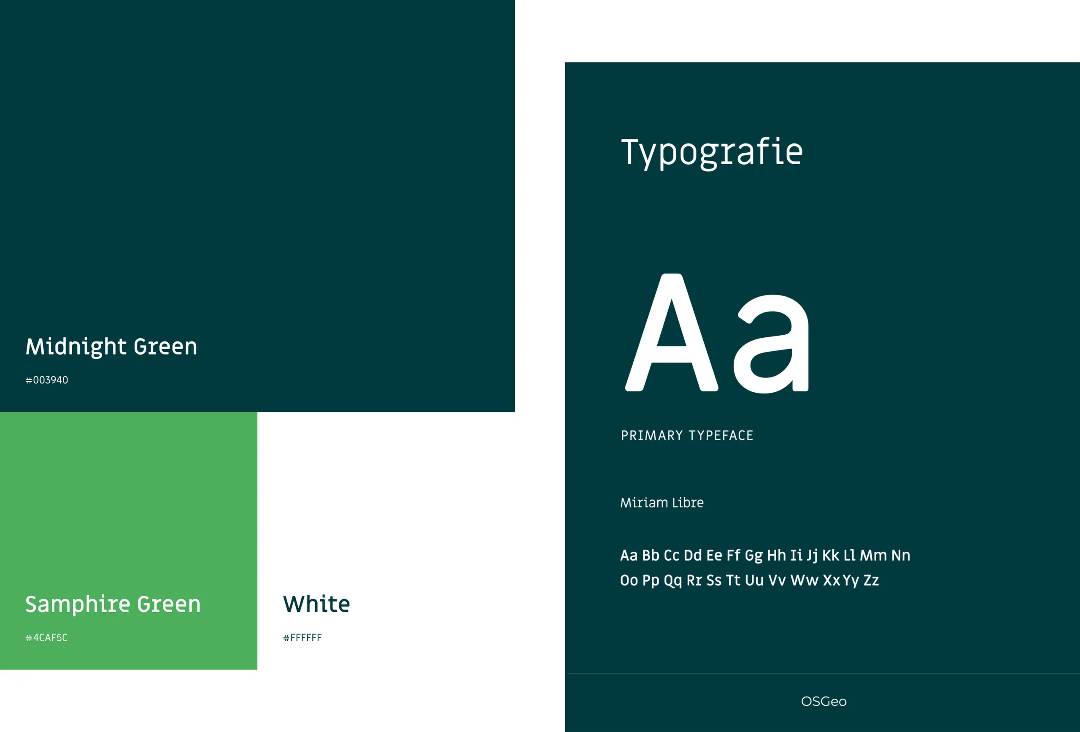Image resolution: width=1080 pixels, height=732 pixels.
Task: Select the #003940 hex code
Action: tap(47, 380)
